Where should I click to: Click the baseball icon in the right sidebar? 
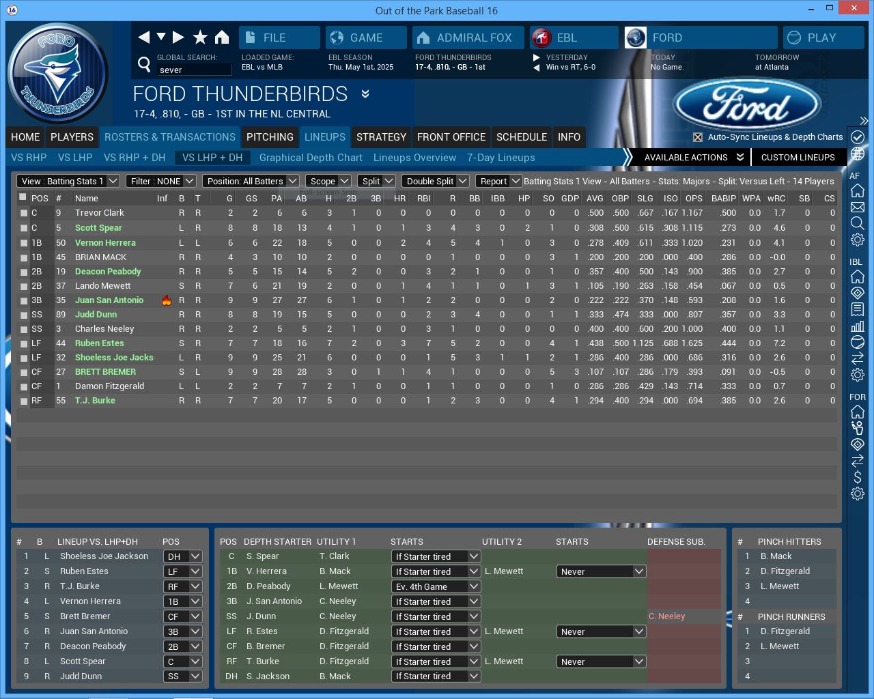pyautogui.click(x=858, y=342)
